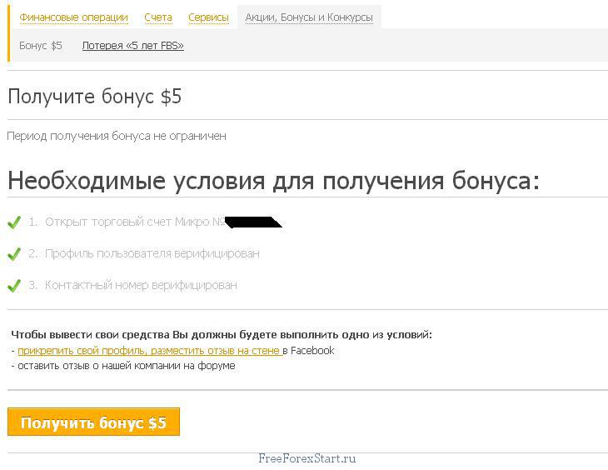
Task: Open the Сервисы tab
Action: (208, 17)
